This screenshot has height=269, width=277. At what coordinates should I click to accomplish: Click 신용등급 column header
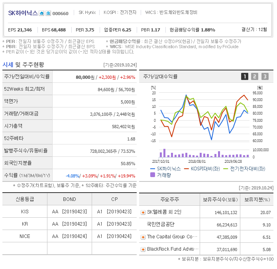[25, 199]
